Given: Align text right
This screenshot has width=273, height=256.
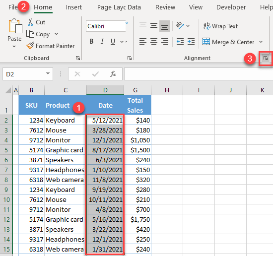Looking at the screenshot, I should 165,41.
